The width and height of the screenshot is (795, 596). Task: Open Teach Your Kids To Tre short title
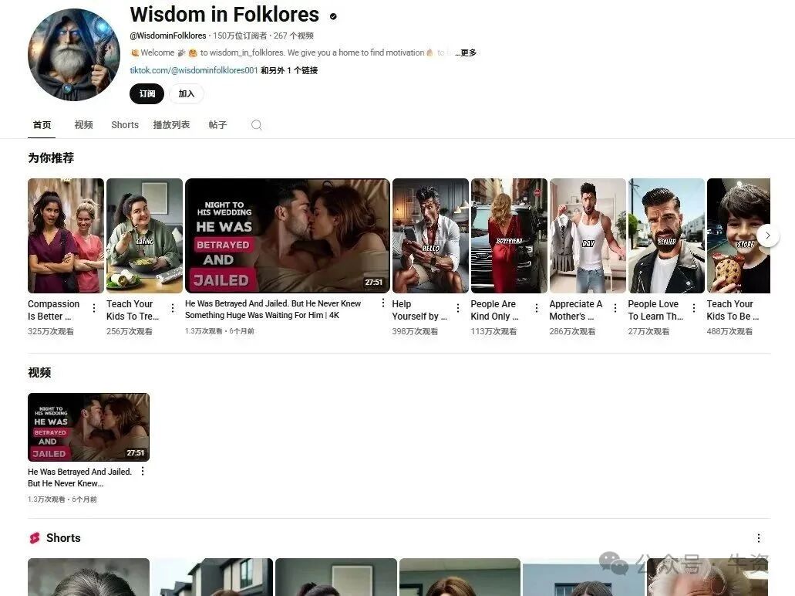pos(133,310)
